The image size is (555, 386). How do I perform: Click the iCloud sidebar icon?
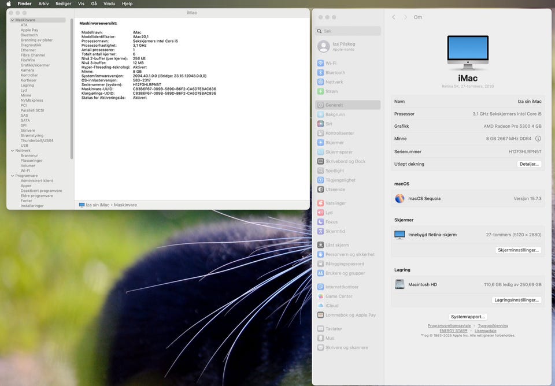pyautogui.click(x=320, y=306)
